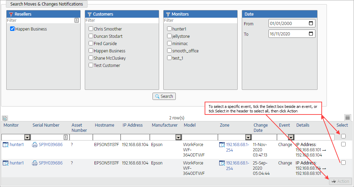Click the Customers funnel filter icon

point(89,14)
